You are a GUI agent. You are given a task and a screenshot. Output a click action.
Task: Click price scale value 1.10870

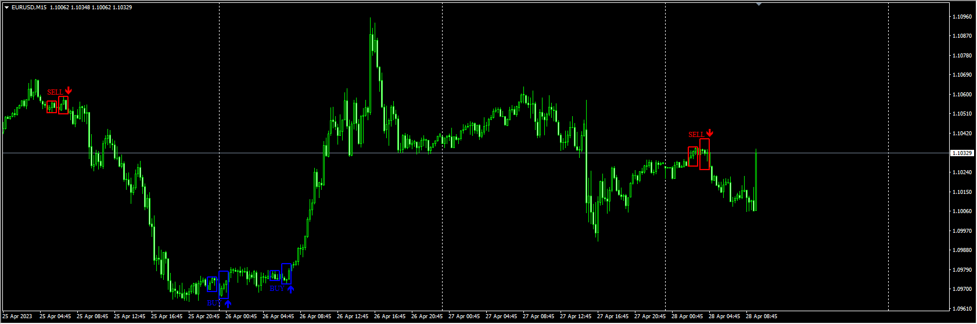(x=962, y=36)
